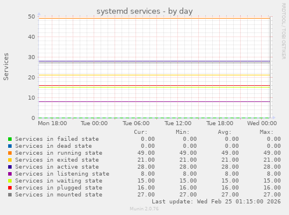Click the Avg value 28.00 for active state
This screenshot has width=289, height=215.
[x=230, y=167]
